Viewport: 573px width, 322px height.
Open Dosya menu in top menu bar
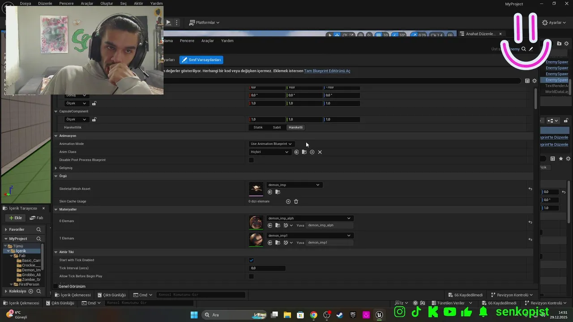click(26, 3)
